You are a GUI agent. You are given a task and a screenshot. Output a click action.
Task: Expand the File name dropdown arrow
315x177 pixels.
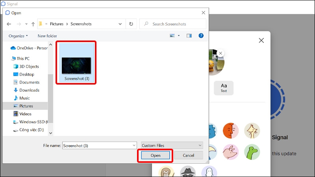[x=134, y=146]
